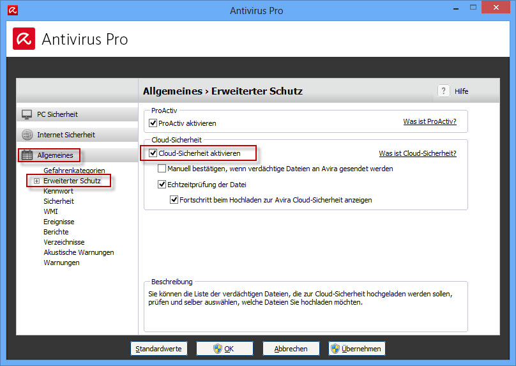This screenshot has height=366, width=516.
Task: Cancel with the Abbrechen button
Action: (x=291, y=349)
